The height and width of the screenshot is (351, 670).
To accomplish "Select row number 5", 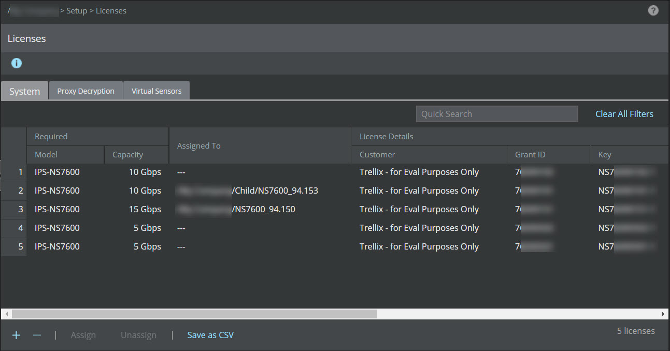I will pyautogui.click(x=14, y=246).
